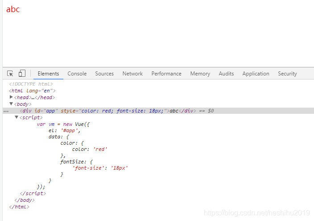Click the == $0 marker on div row

207,111
